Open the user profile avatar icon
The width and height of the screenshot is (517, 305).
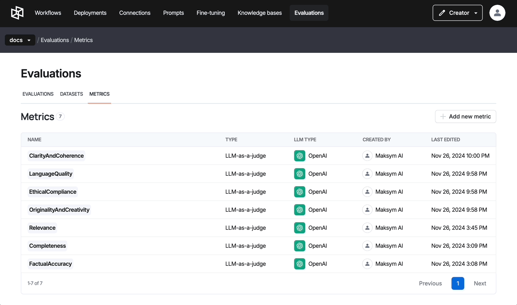tap(497, 13)
